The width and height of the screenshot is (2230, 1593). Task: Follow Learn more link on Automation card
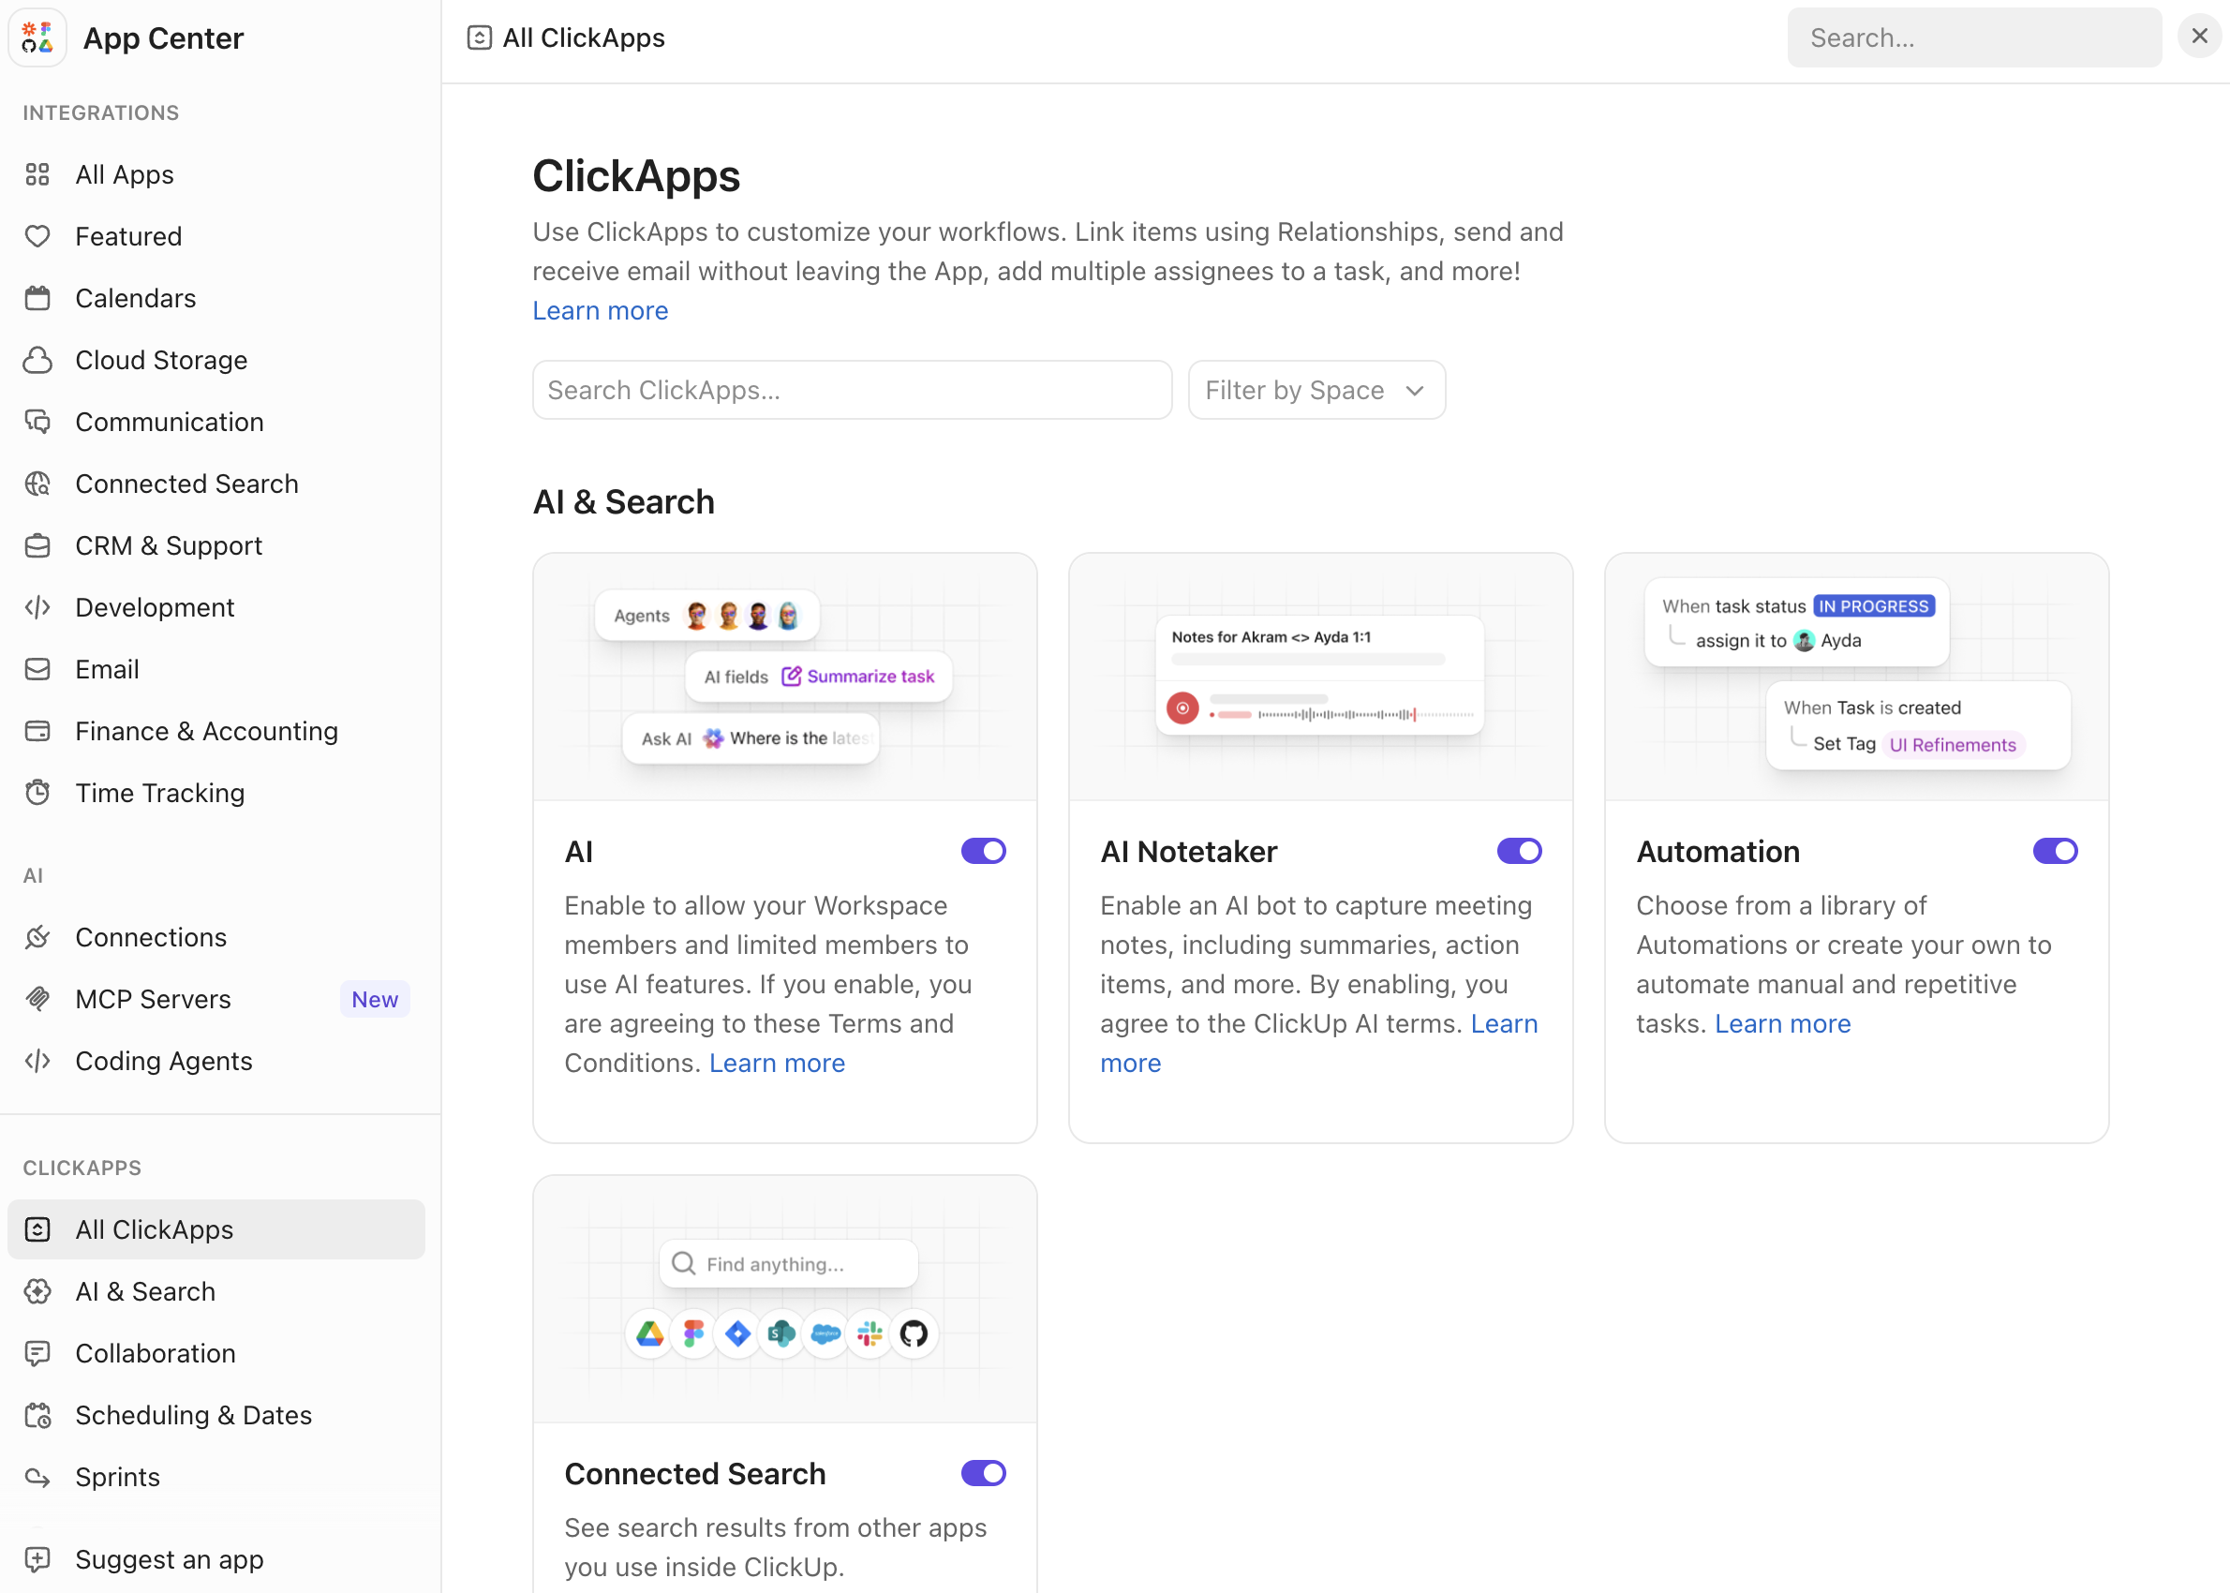click(1782, 1023)
